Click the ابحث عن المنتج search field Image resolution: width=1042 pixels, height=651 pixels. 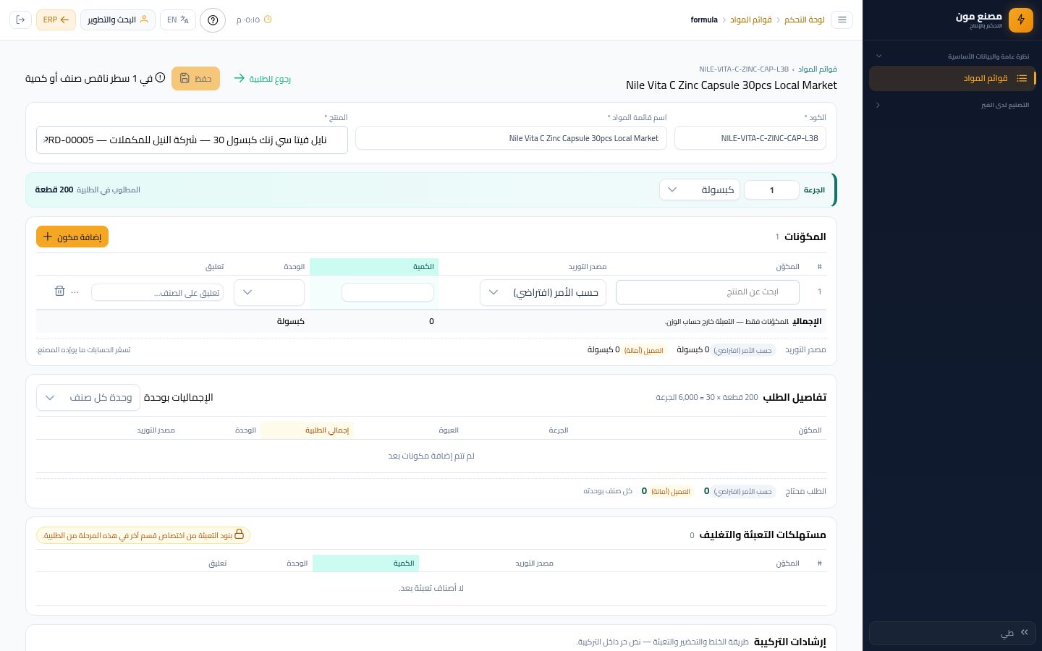coord(708,292)
